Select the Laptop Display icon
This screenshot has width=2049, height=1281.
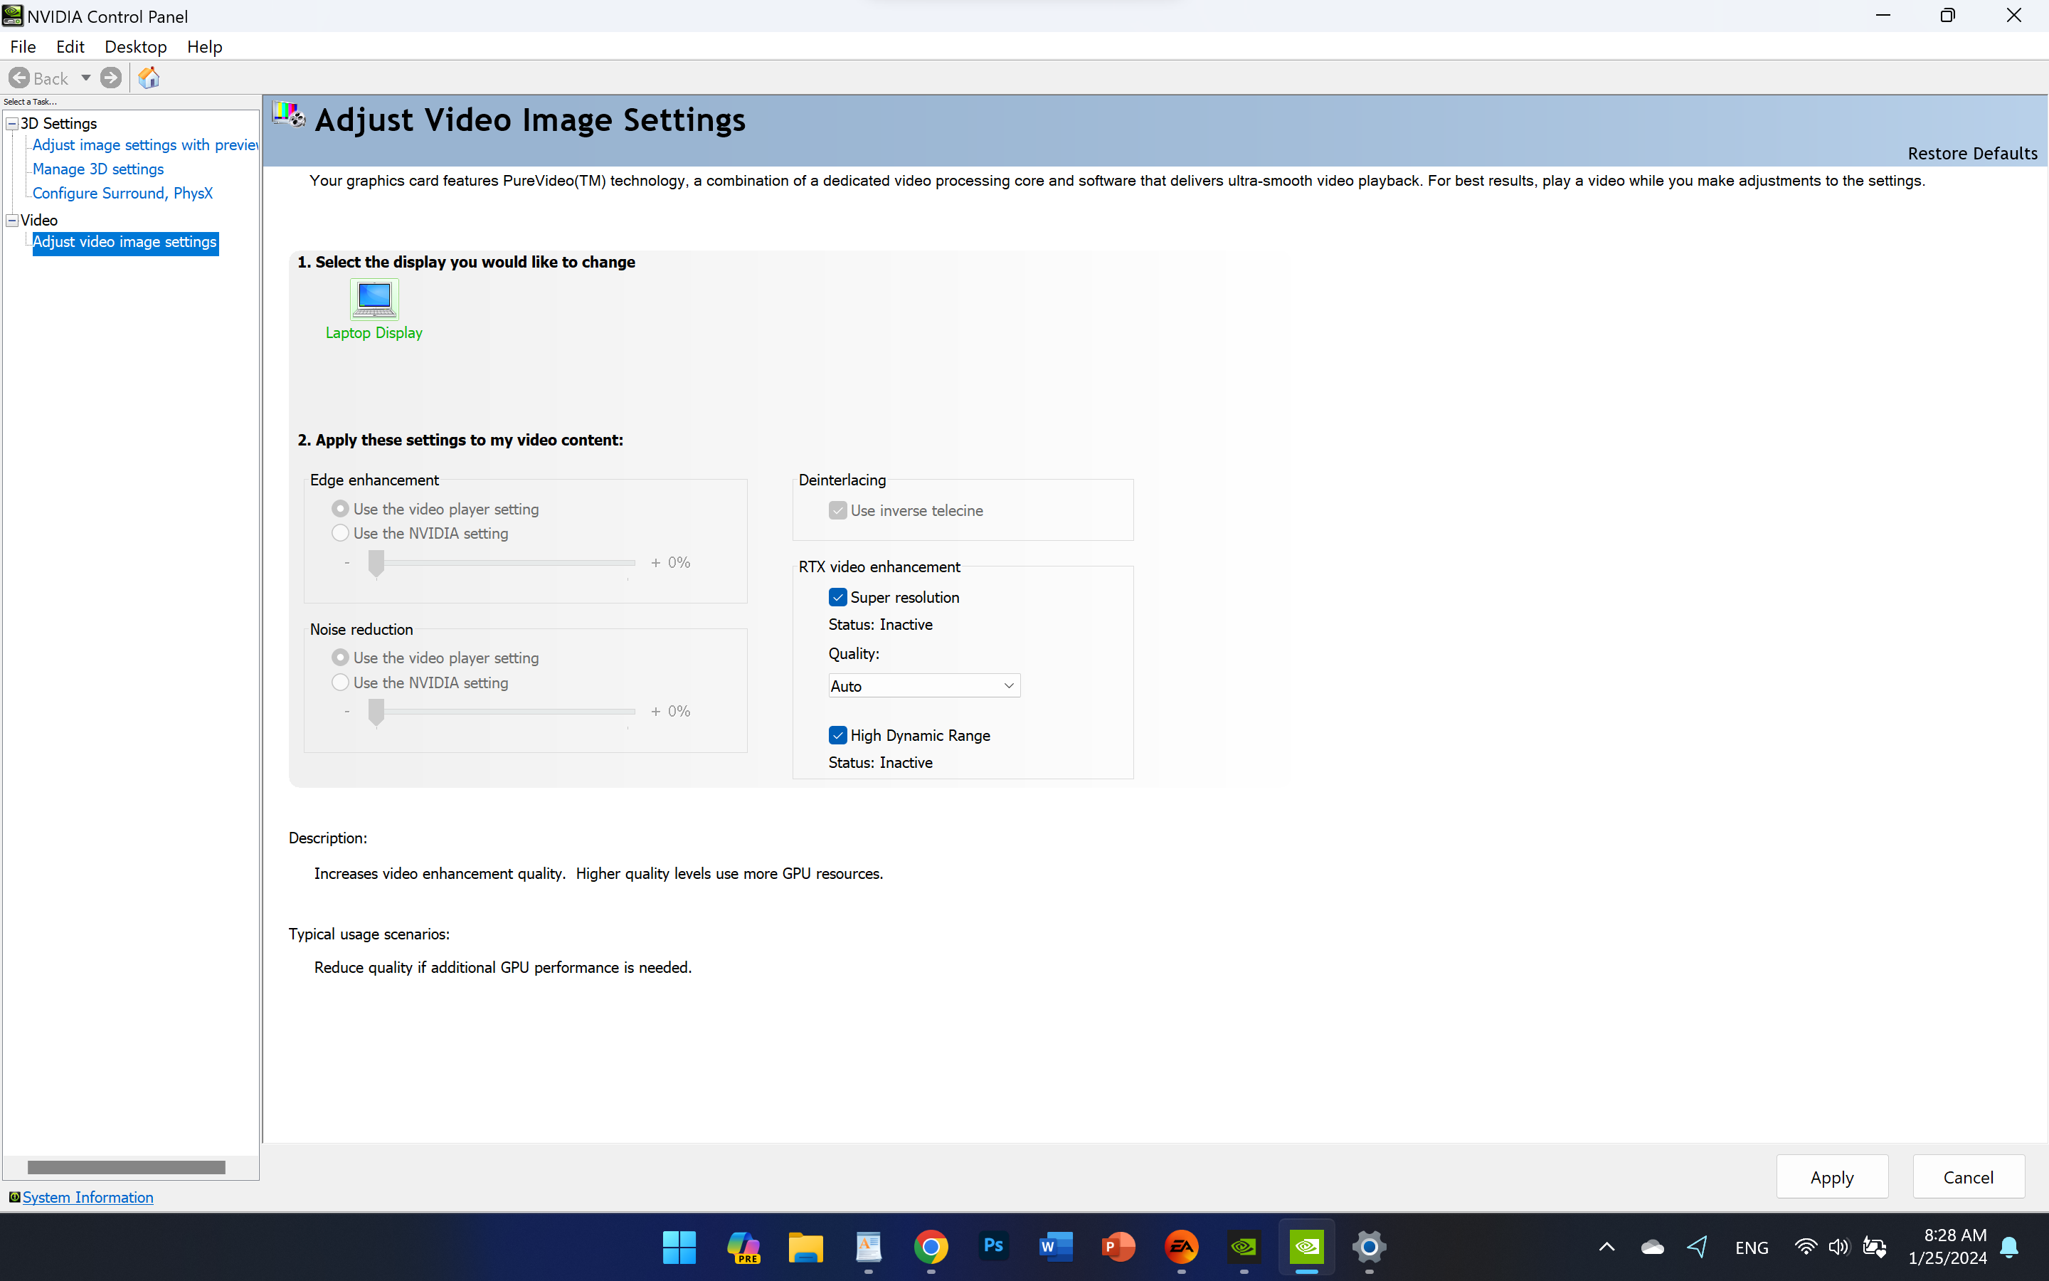[x=374, y=300]
